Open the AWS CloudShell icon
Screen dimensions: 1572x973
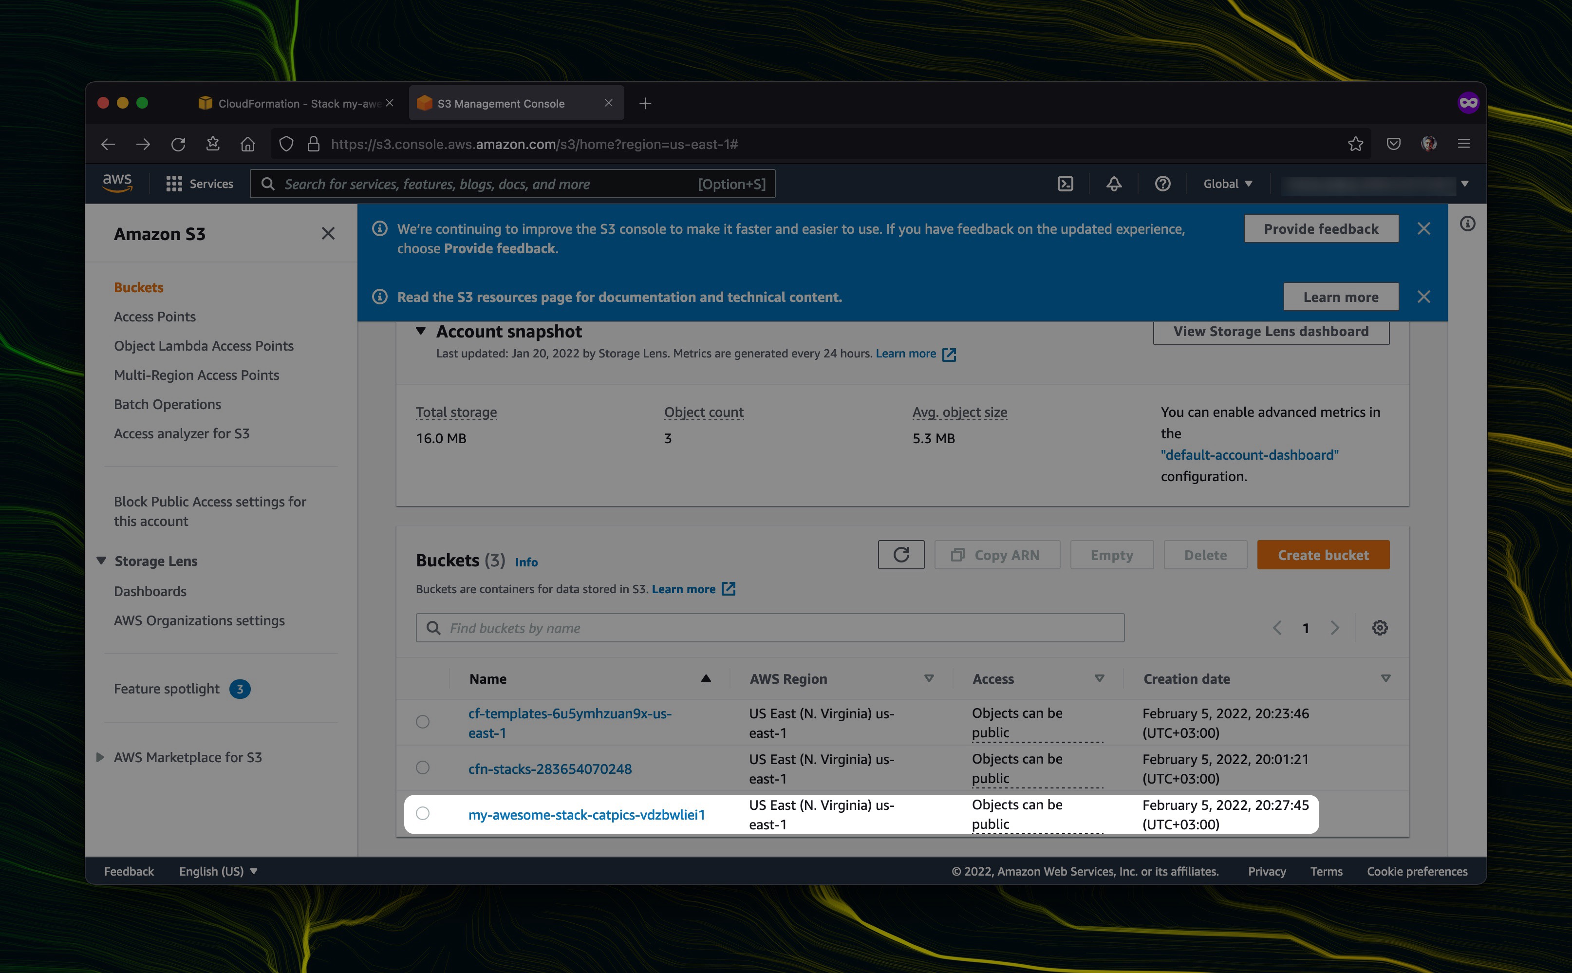(x=1065, y=184)
